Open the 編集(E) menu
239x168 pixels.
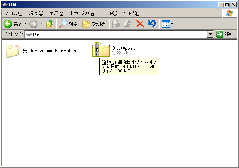click(x=36, y=13)
